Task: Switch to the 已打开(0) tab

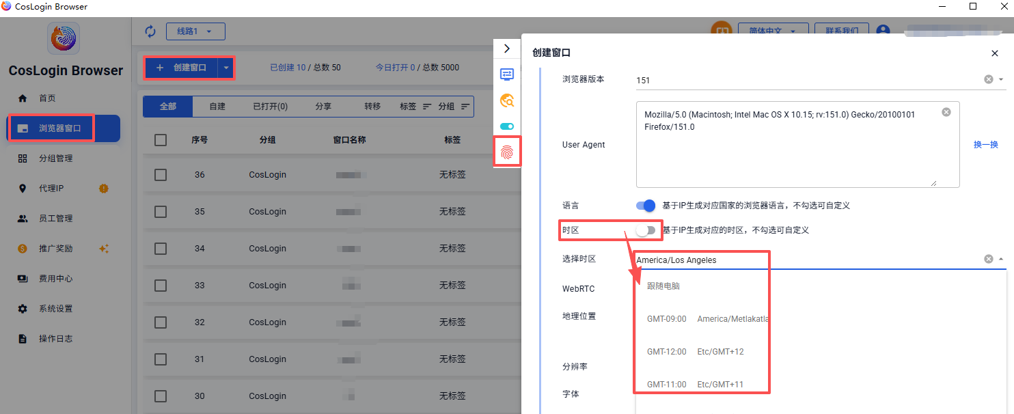Action: 270,107
